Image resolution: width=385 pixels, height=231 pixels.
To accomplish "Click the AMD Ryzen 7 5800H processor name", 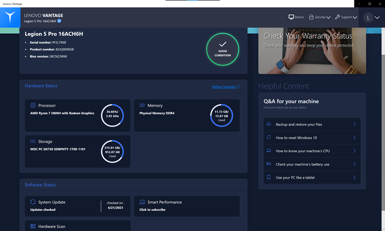I will click(62, 113).
